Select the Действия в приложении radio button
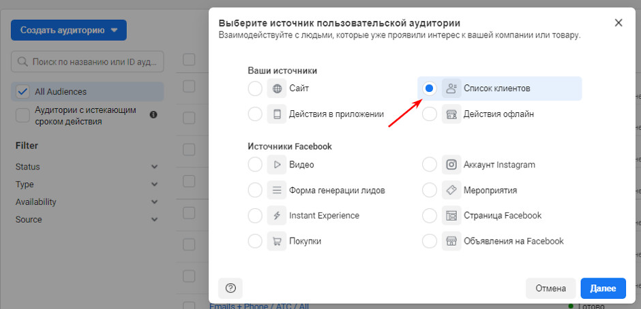The image size is (641, 309). 255,114
